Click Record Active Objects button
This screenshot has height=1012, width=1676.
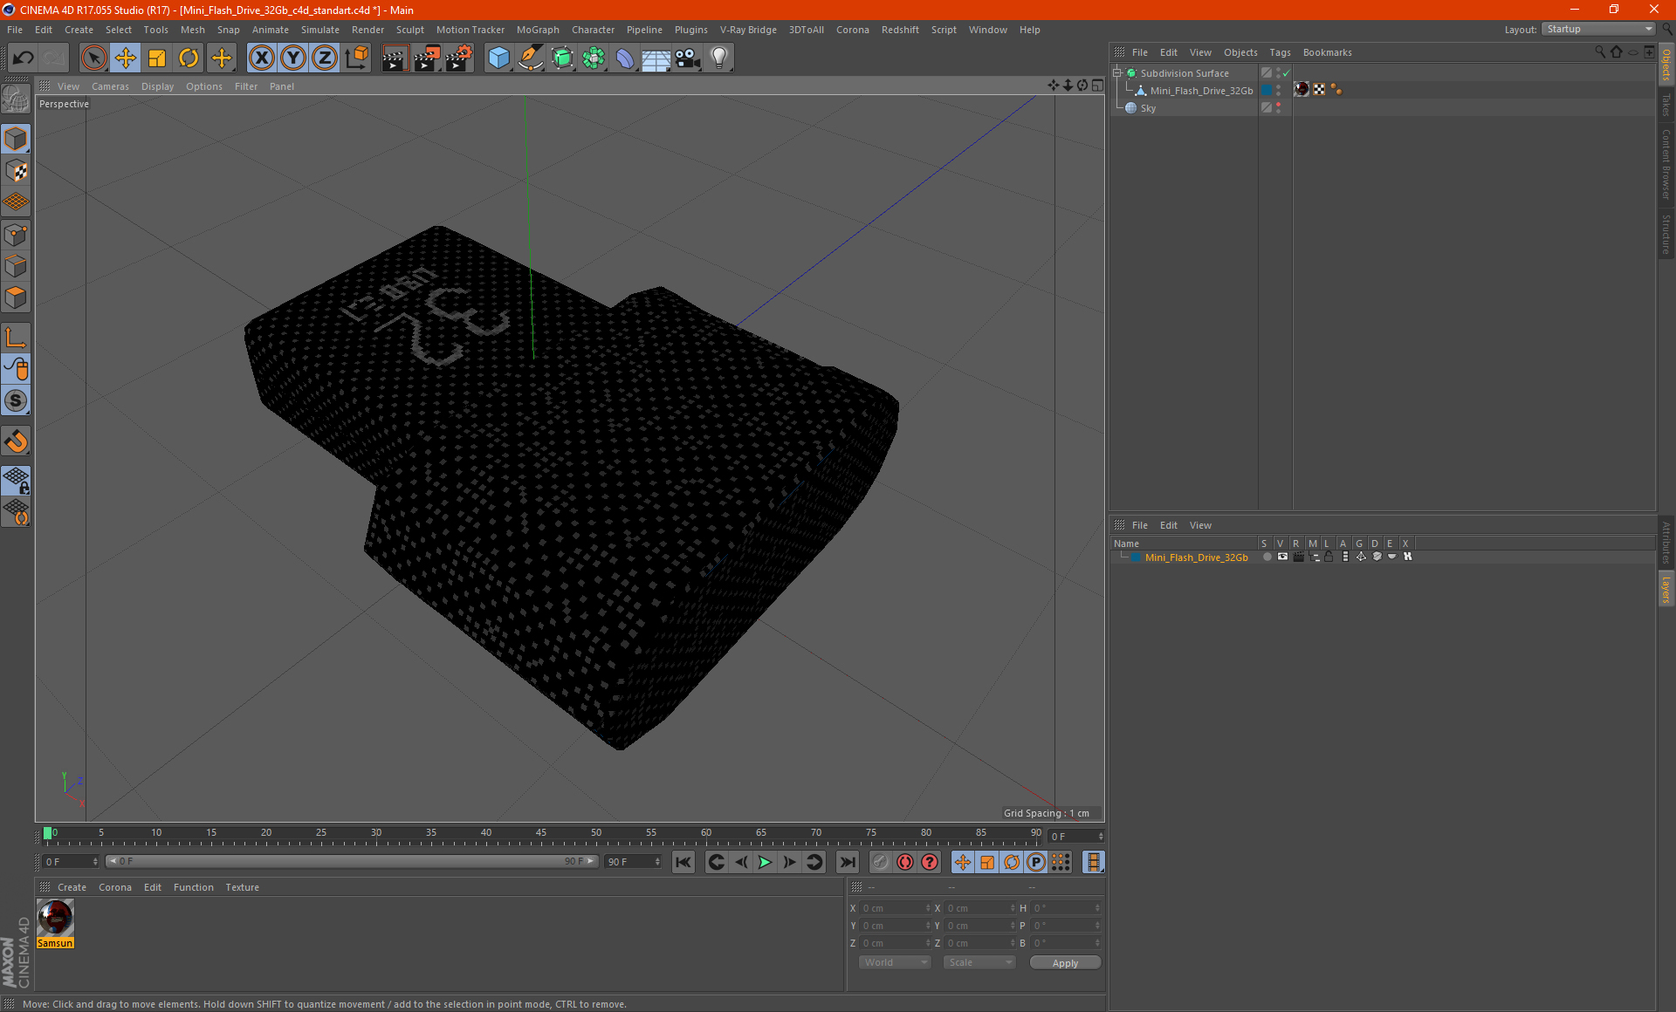point(880,862)
